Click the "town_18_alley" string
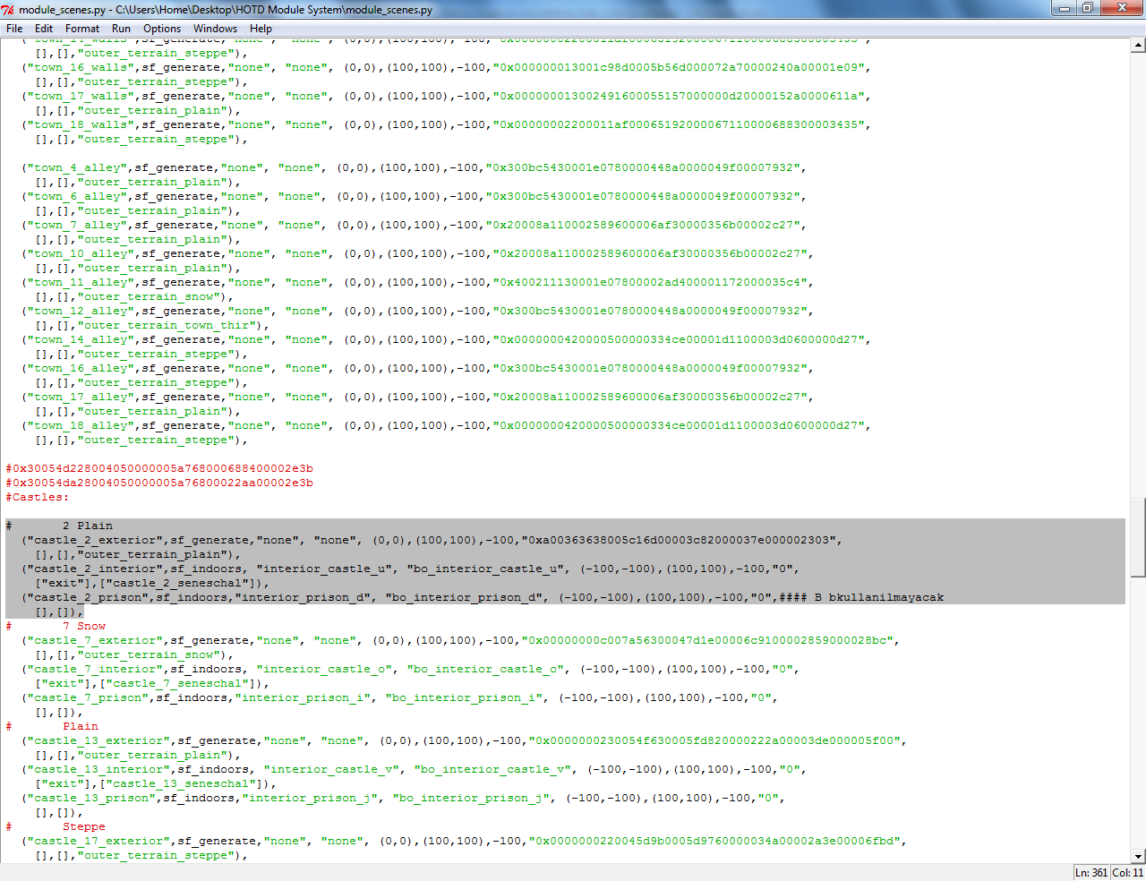 point(82,425)
